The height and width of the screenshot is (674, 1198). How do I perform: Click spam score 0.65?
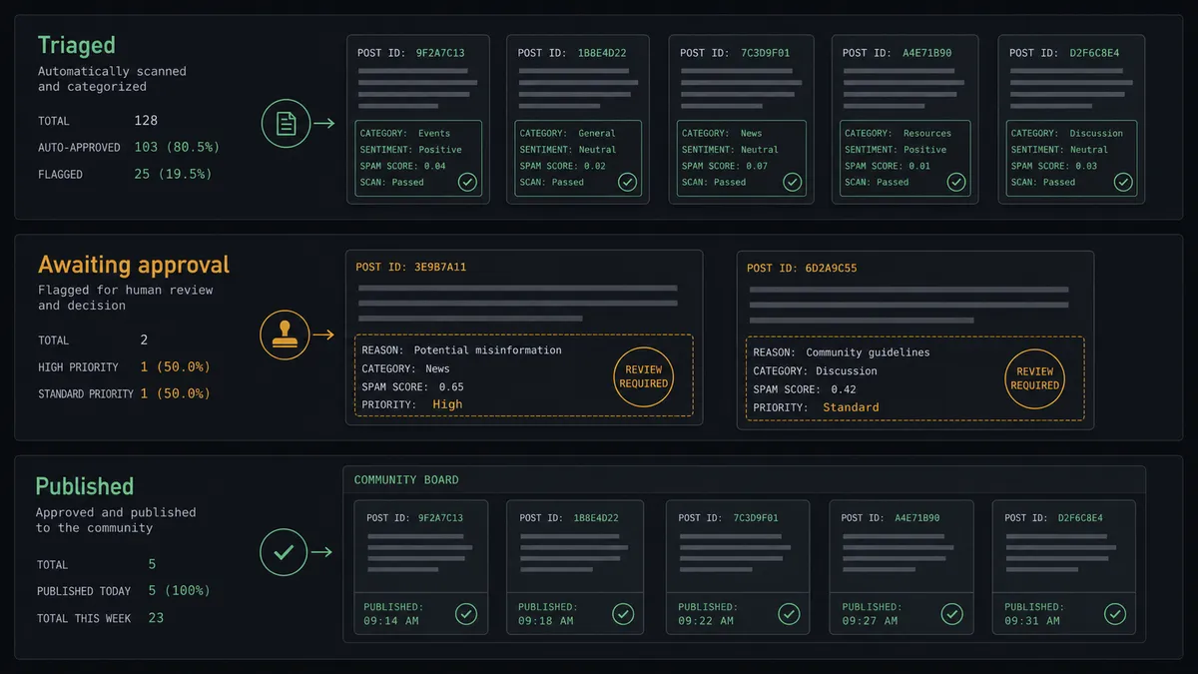(x=451, y=386)
